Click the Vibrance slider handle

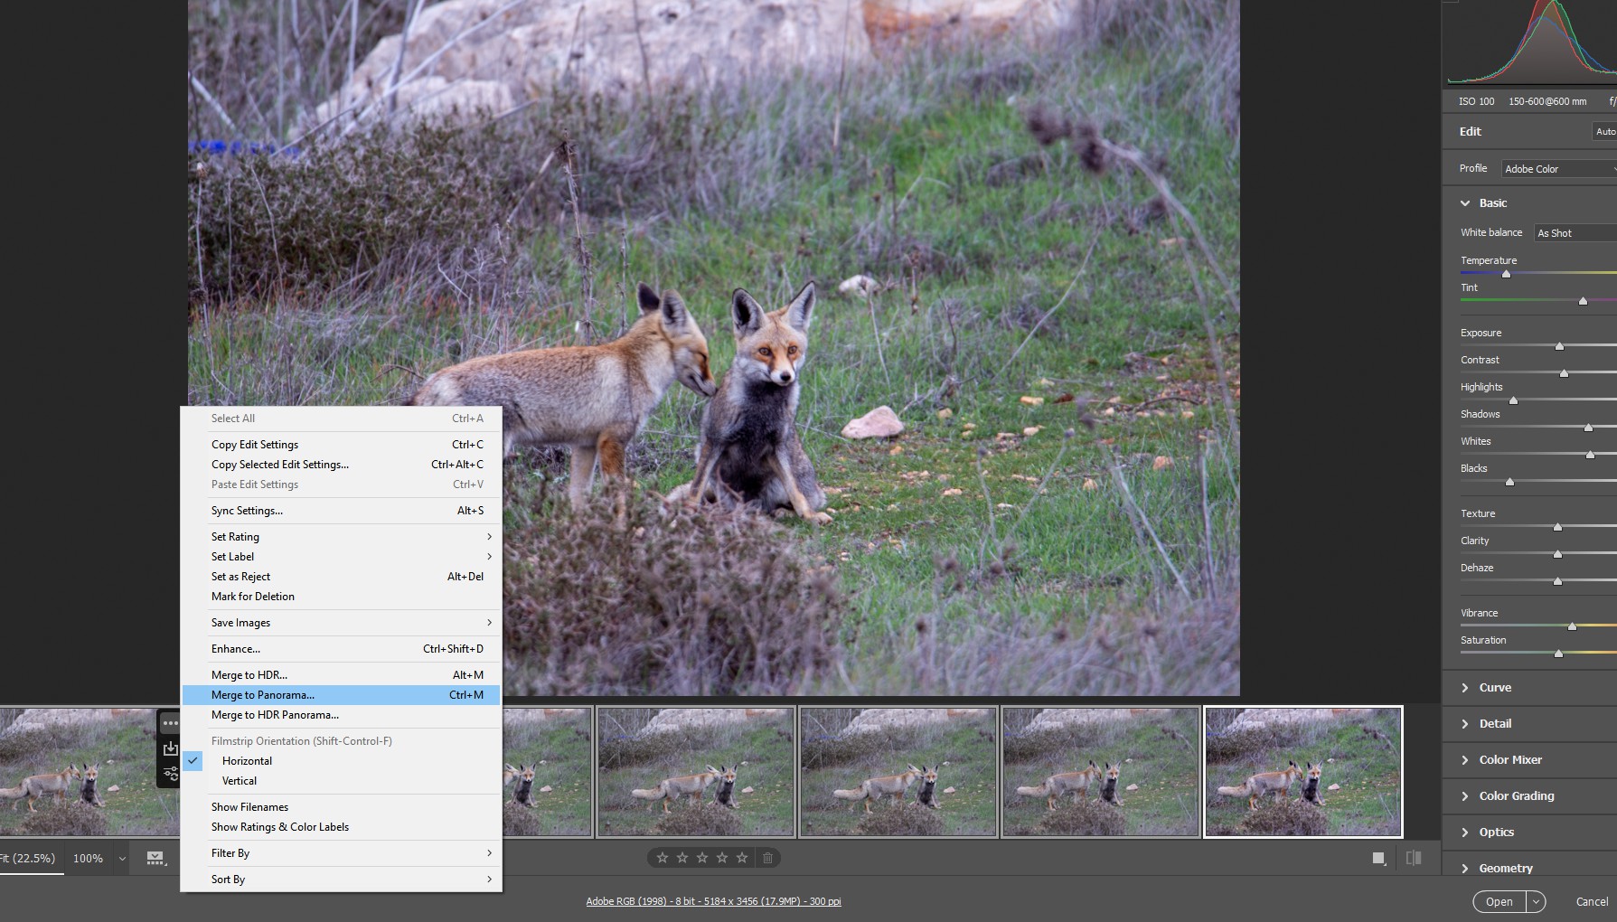coord(1572,626)
